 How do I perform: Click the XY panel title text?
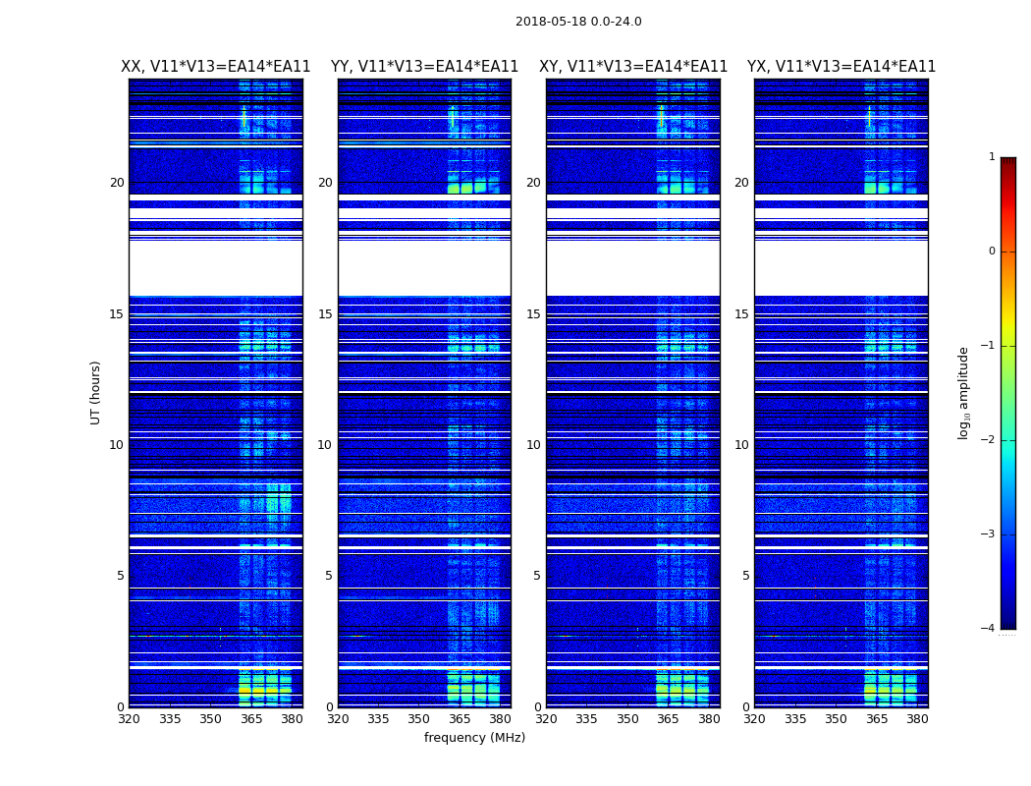[x=633, y=67]
